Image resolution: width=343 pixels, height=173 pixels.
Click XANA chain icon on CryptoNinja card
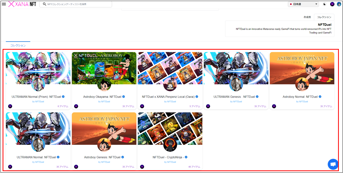(x=142, y=166)
